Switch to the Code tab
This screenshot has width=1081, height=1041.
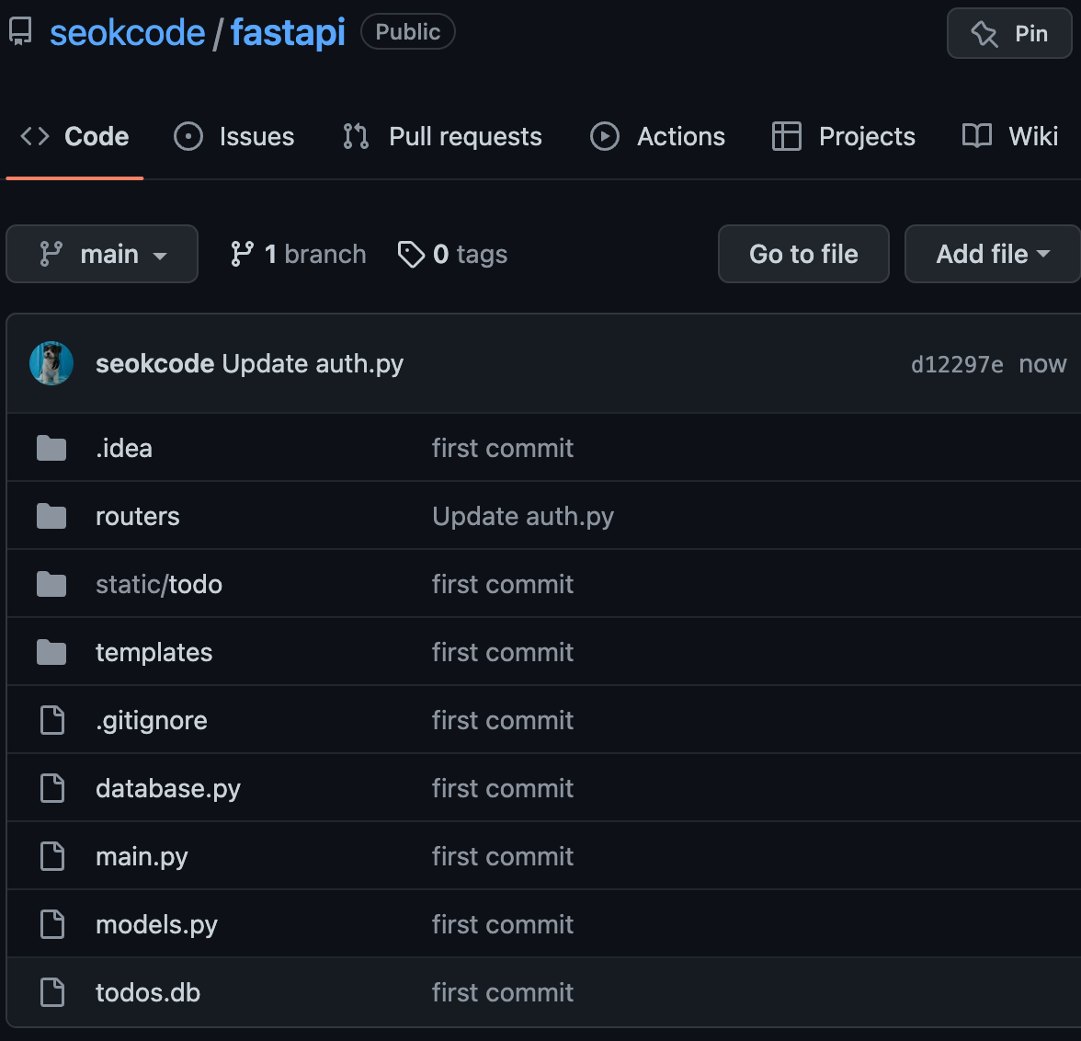pos(74,137)
